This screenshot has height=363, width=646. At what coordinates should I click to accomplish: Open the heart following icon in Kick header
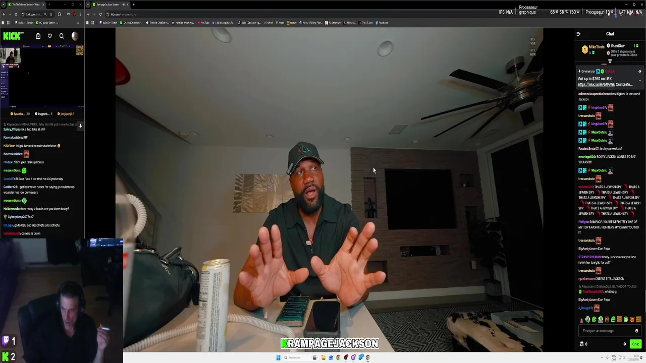coord(50,36)
